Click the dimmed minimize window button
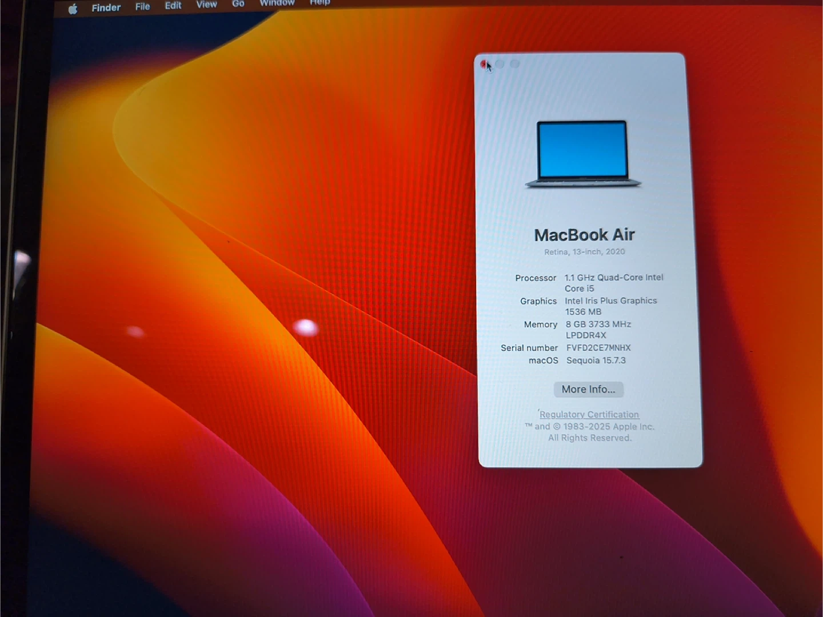823x617 pixels. pyautogui.click(x=500, y=64)
